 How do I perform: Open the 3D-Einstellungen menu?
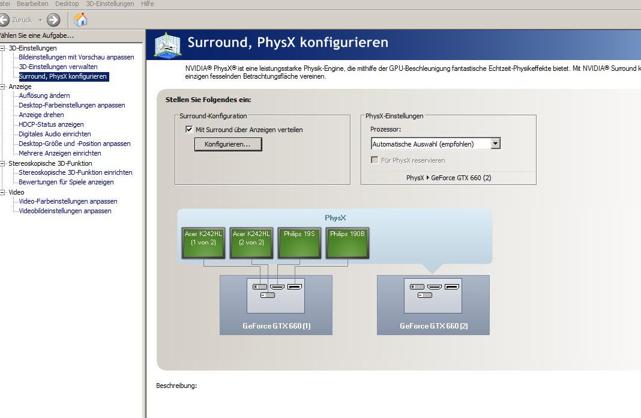pos(110,4)
